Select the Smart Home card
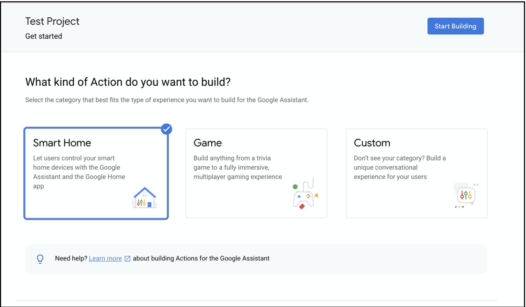 point(96,173)
